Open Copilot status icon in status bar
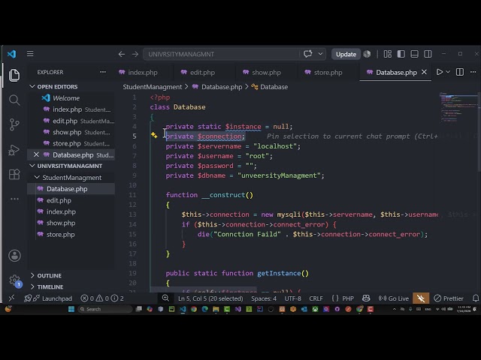Viewport: 481px width, 360px height. click(x=366, y=298)
